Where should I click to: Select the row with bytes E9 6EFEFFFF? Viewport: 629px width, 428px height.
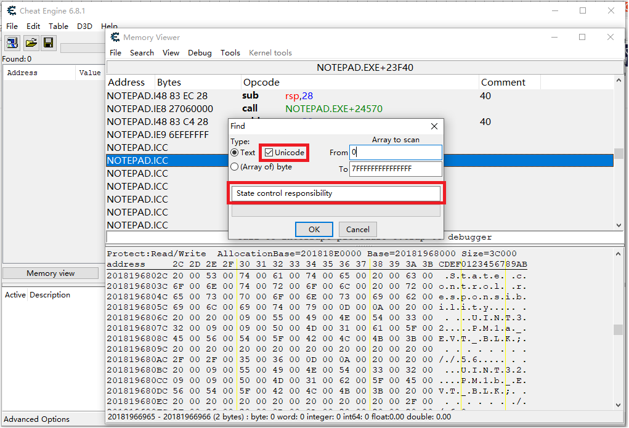tap(168, 135)
